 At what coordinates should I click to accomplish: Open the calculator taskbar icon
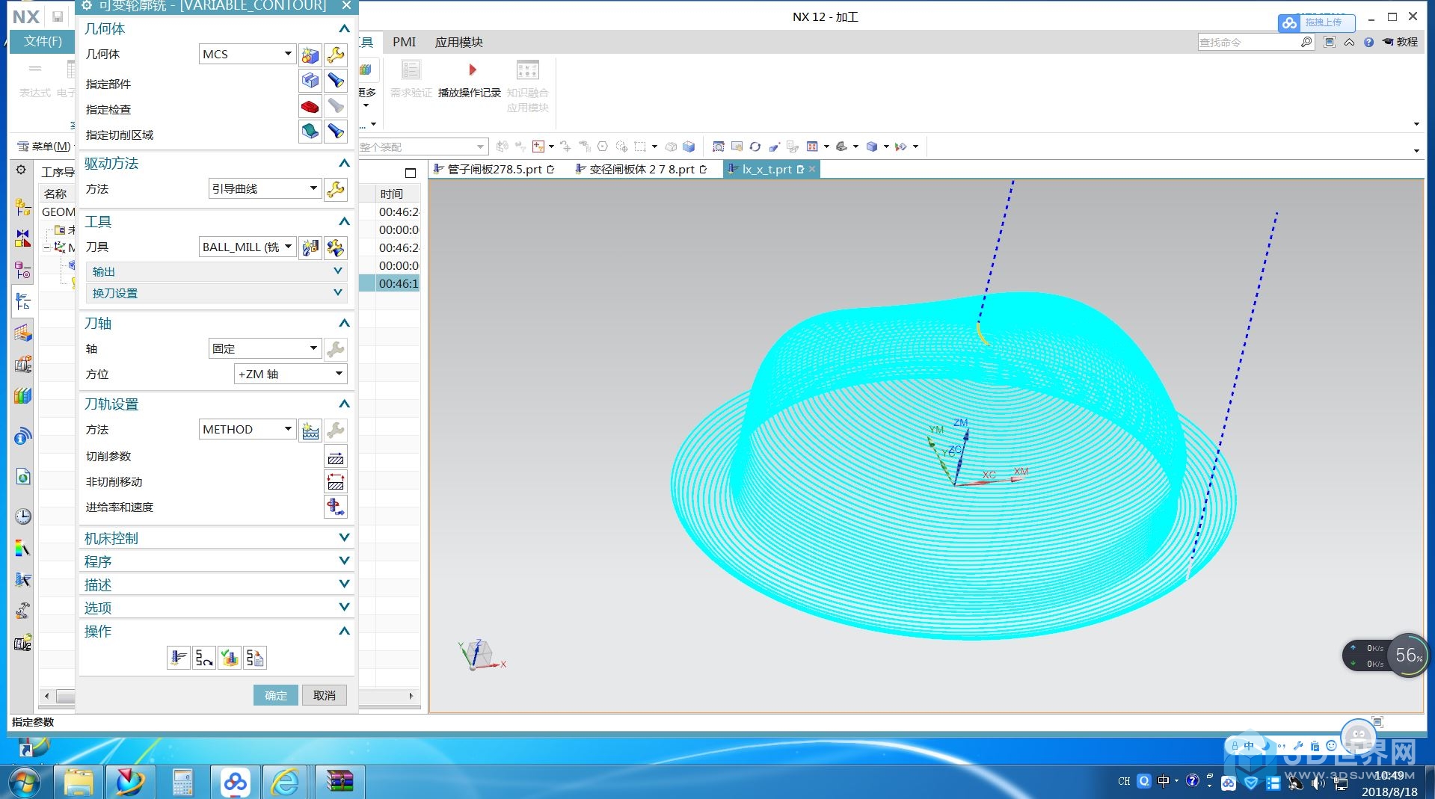(182, 782)
